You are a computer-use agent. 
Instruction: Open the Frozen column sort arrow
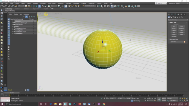click(30, 19)
